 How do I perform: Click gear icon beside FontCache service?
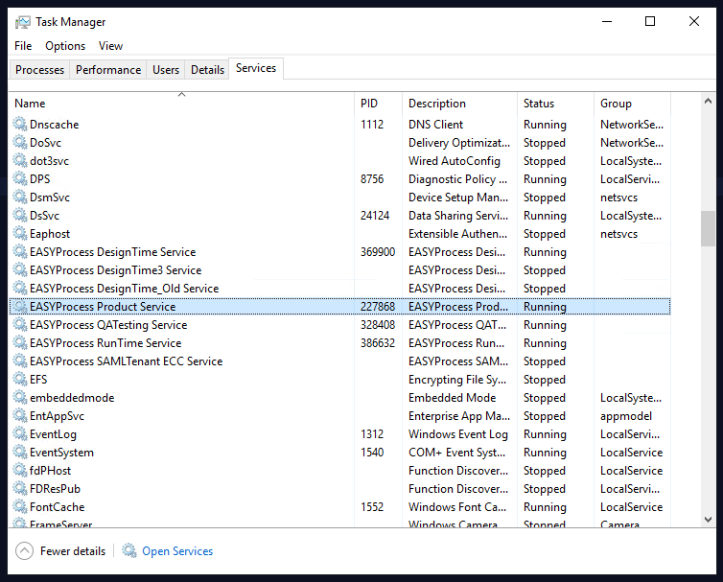click(x=20, y=507)
